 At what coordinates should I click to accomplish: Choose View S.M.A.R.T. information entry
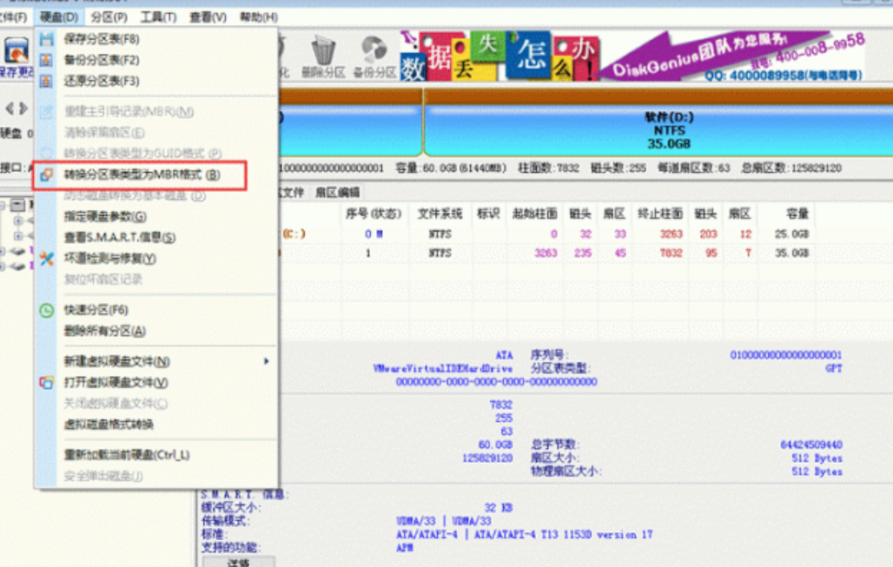click(120, 237)
